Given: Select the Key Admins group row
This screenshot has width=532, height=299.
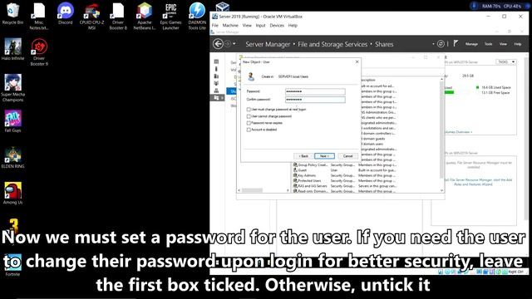Looking at the screenshot, I should (345, 175).
